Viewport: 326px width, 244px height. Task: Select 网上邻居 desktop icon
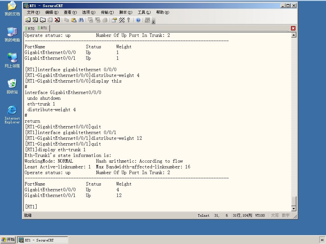(x=12, y=60)
